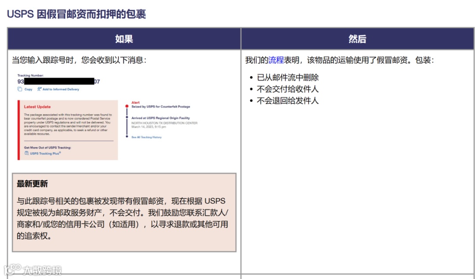The width and height of the screenshot is (475, 279).
Task: Click bullet 已从邮件流中删除
Action: click(288, 78)
